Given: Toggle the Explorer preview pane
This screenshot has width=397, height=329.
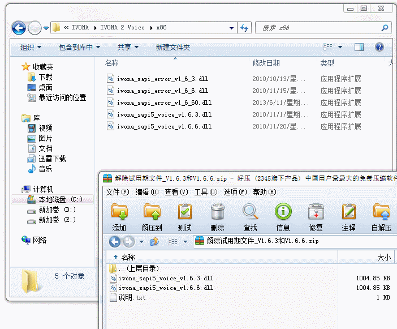Looking at the screenshot, I should (359, 47).
